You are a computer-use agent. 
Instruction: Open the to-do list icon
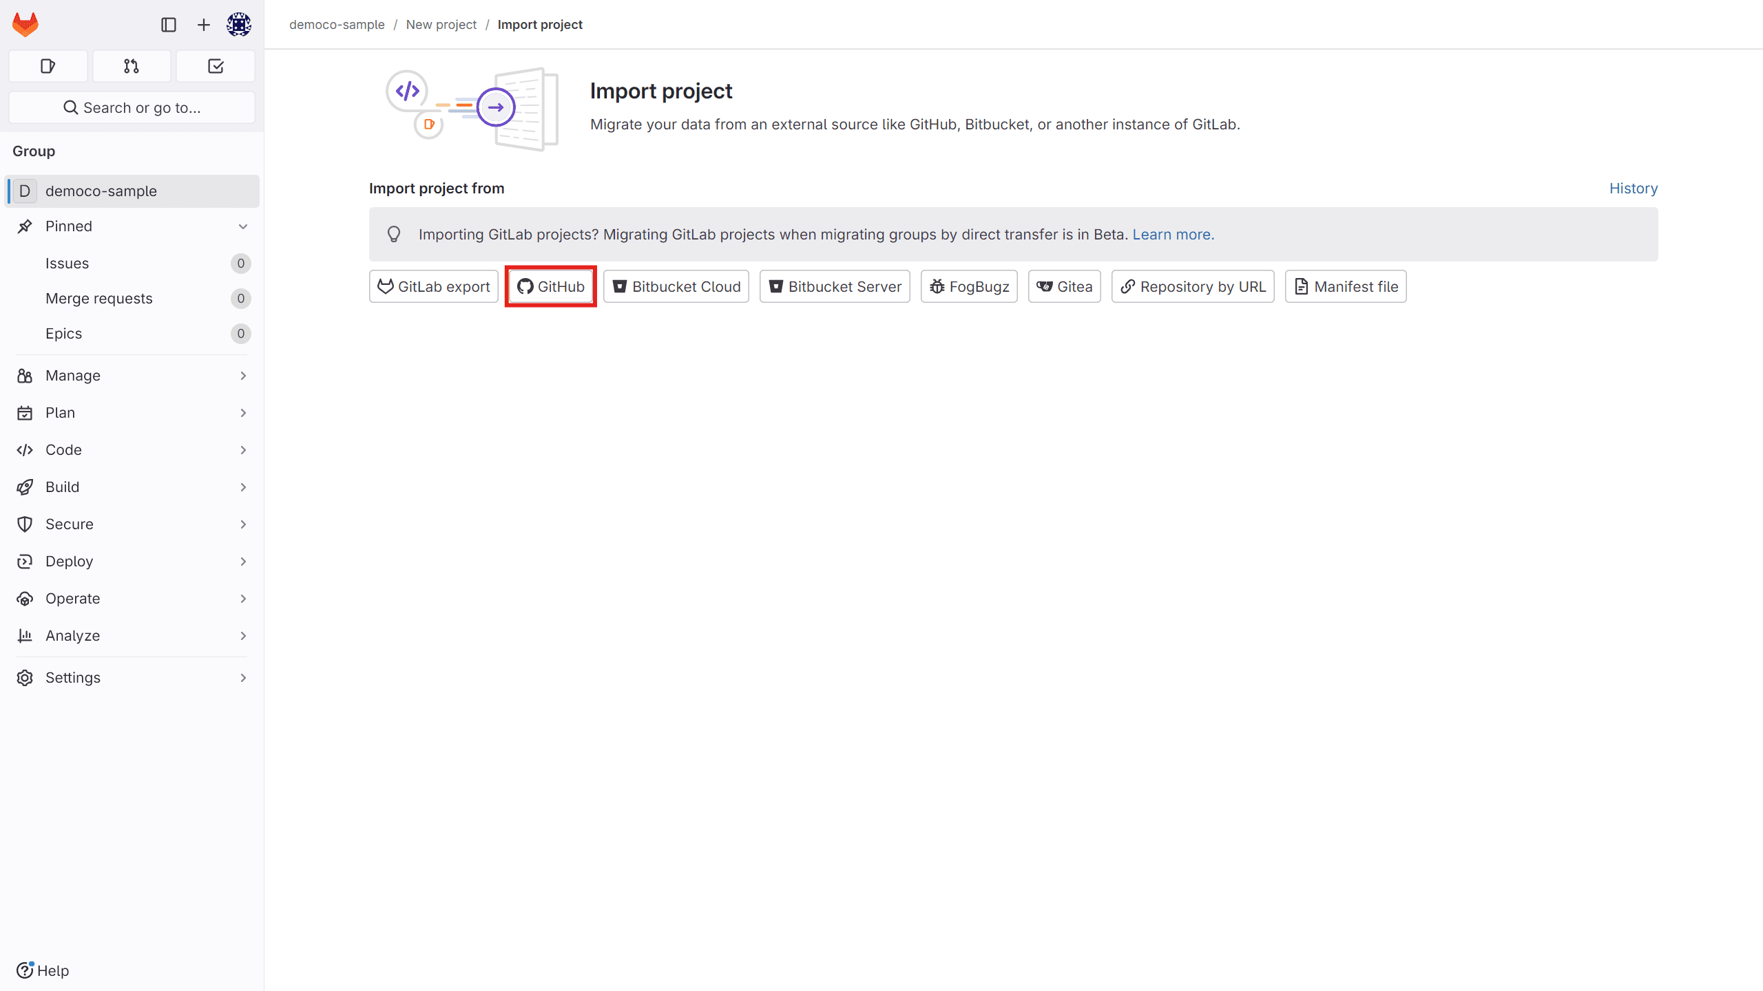(216, 66)
